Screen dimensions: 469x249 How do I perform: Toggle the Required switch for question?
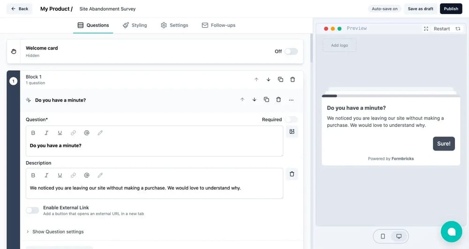291,120
